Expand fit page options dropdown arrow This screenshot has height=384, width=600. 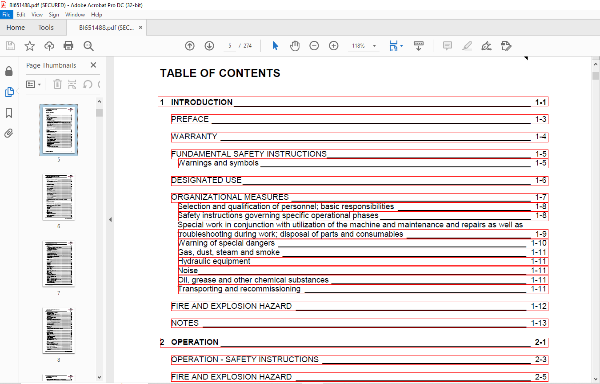tap(401, 46)
